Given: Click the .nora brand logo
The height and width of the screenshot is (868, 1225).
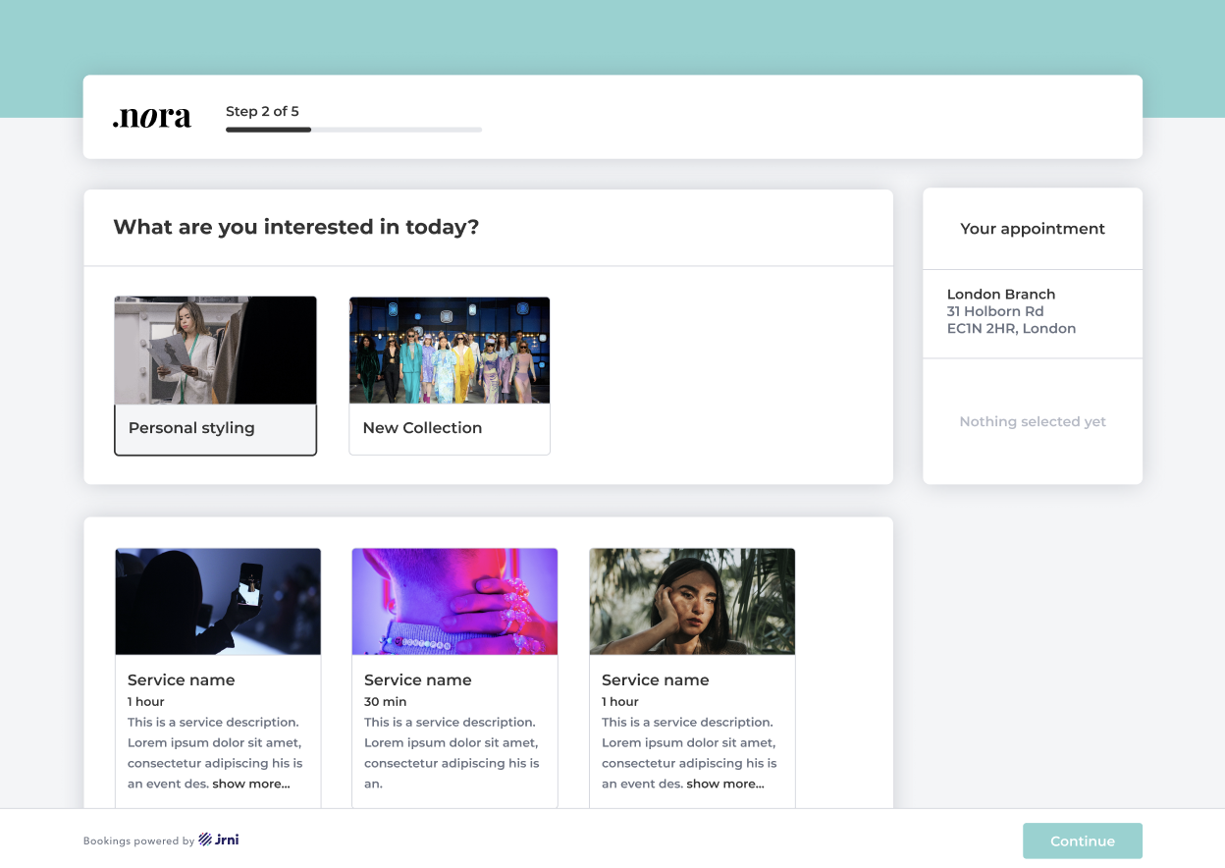Looking at the screenshot, I should [x=152, y=118].
